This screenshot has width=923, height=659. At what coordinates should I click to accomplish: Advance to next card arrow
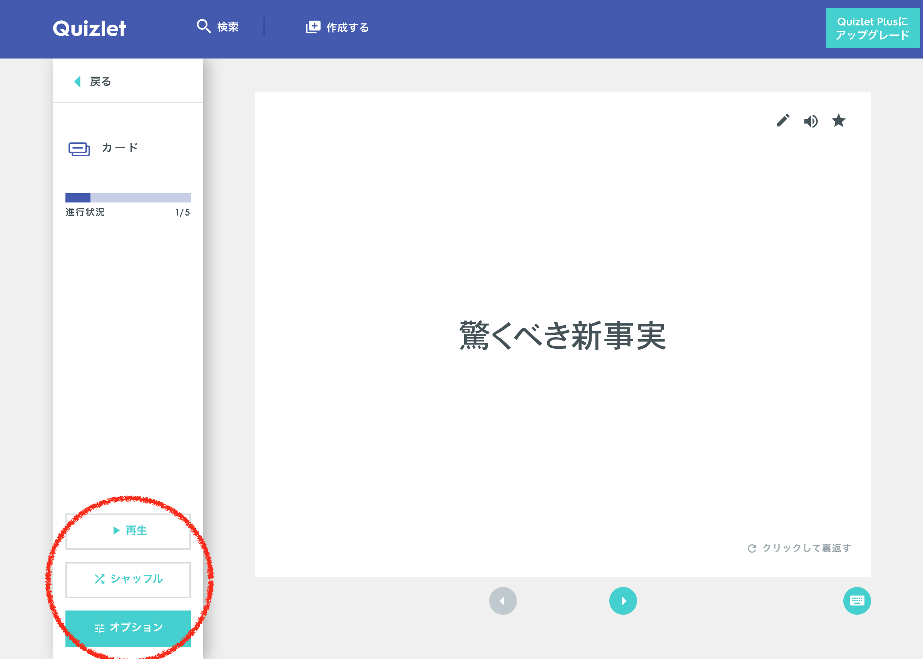tap(623, 601)
